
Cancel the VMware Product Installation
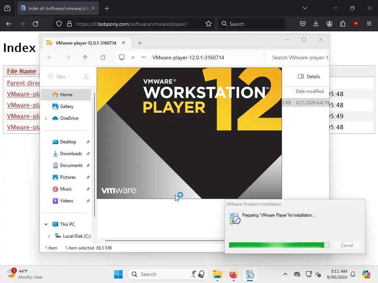(x=347, y=245)
